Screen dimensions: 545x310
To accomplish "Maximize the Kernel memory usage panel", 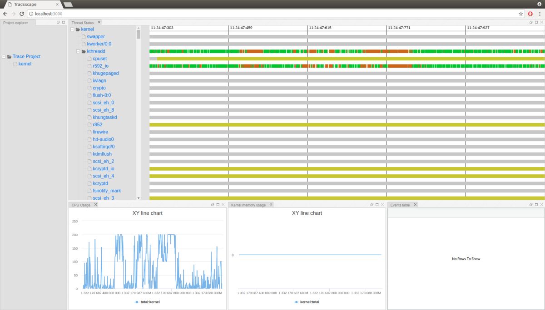I will pos(377,205).
